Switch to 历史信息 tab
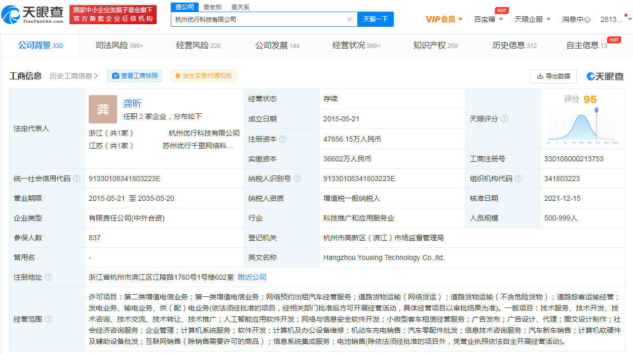 click(514, 46)
